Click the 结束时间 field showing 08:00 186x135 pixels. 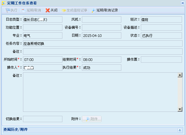coord(101,59)
